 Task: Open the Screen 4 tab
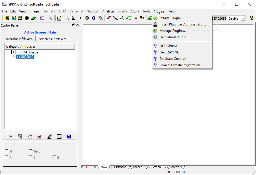pos(176,167)
